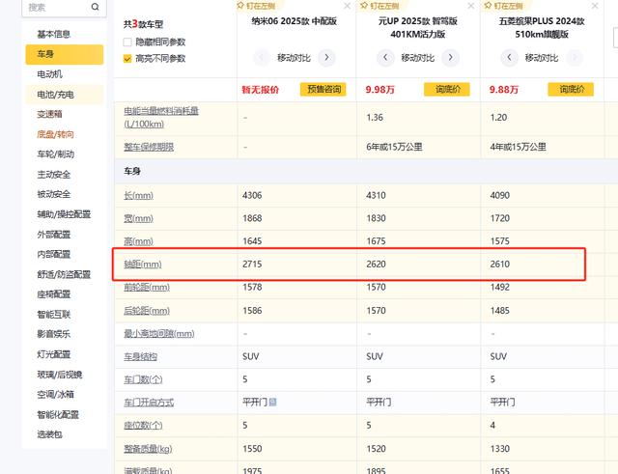
Task: Open 电能当量燃料消耗量 parameter link
Action: point(161,118)
